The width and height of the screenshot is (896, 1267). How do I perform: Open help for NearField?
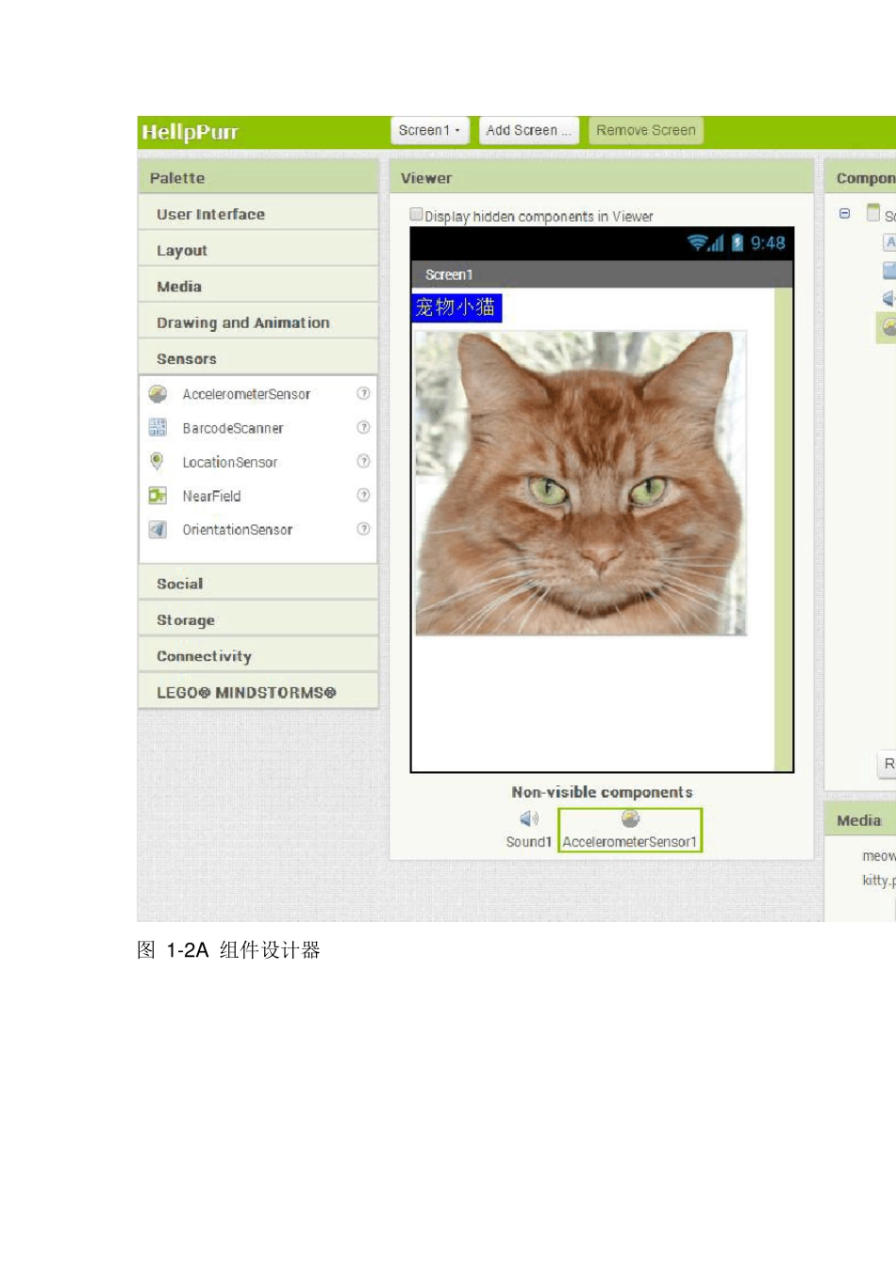pyautogui.click(x=363, y=495)
